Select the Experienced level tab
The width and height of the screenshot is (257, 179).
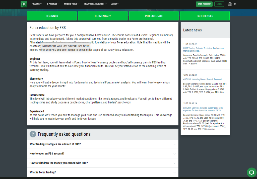(x=205, y=16)
